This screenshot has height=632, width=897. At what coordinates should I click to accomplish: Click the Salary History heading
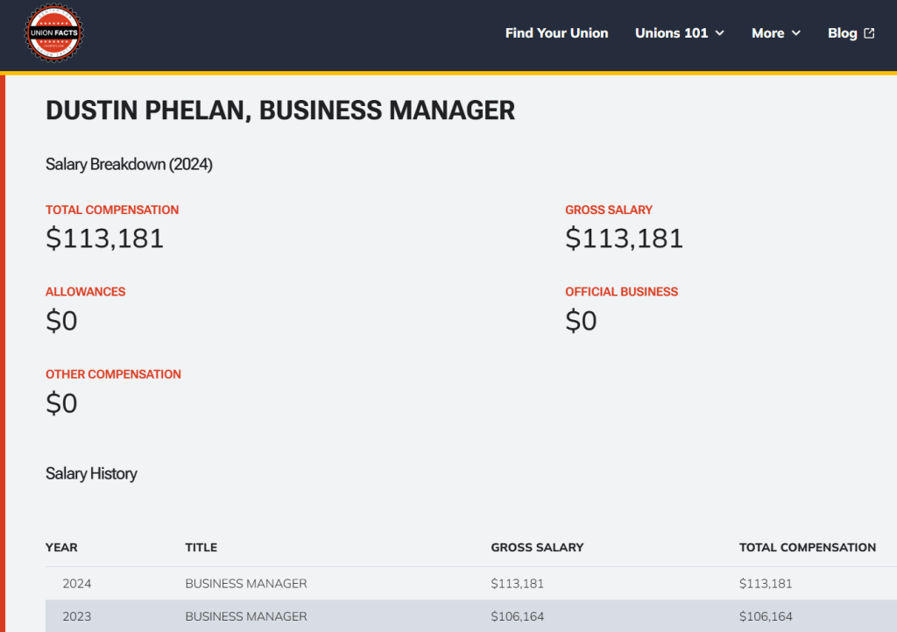[91, 473]
